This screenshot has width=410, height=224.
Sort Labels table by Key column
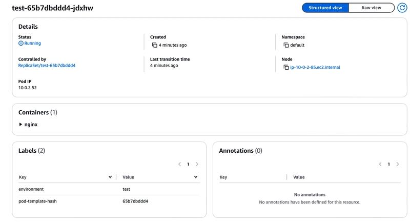(110, 177)
